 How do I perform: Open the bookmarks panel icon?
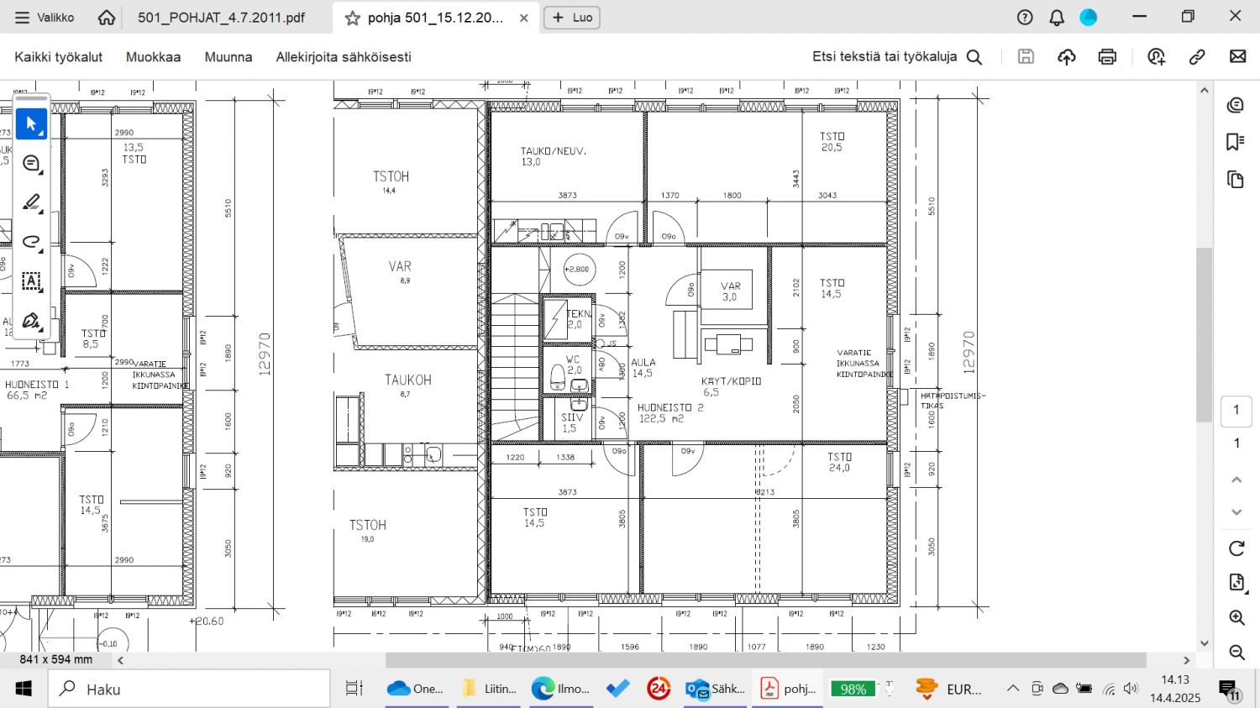1235,142
